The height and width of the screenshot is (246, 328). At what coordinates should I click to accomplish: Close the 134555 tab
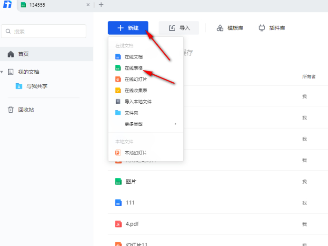tap(88, 5)
